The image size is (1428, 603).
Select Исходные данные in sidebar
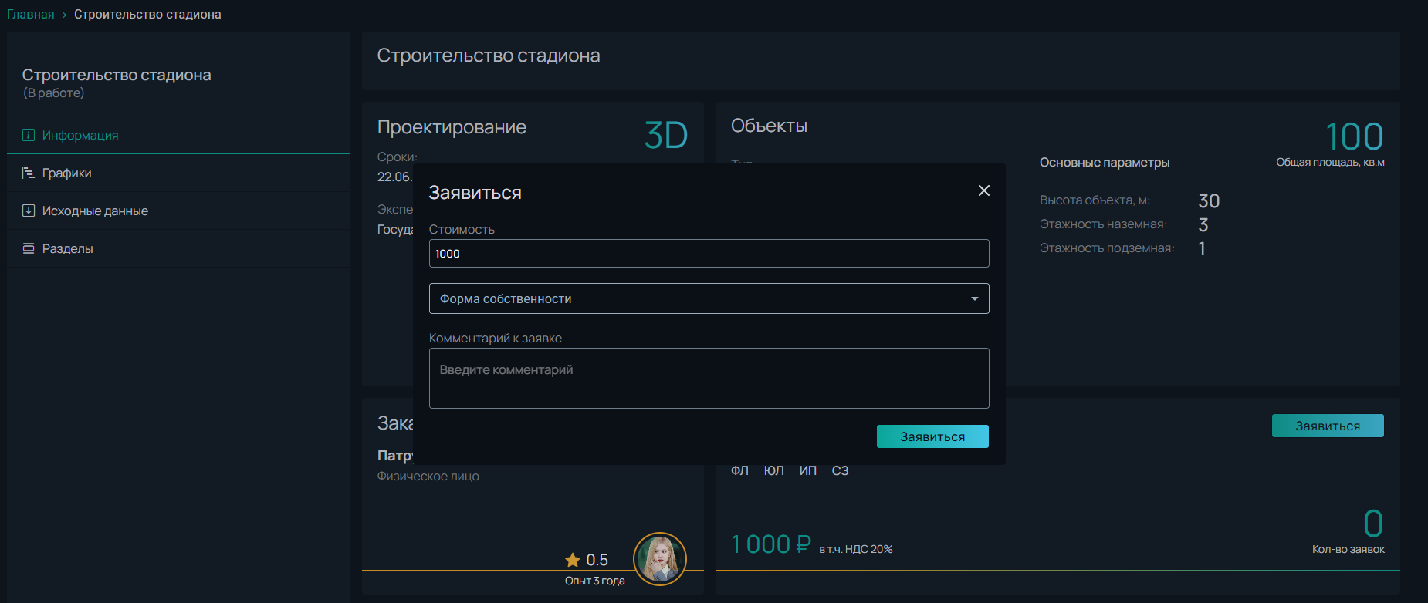95,211
